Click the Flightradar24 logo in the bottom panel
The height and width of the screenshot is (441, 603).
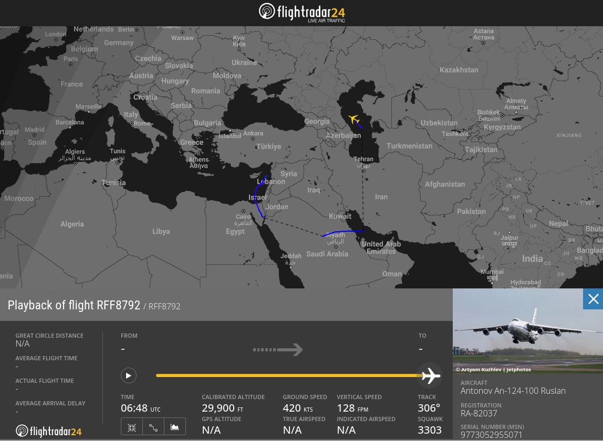click(x=48, y=431)
